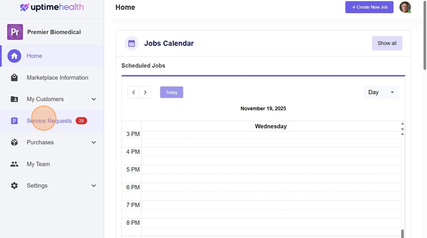The width and height of the screenshot is (427, 238).
Task: Click the 5 PM calendar time slot
Action: tap(270, 169)
